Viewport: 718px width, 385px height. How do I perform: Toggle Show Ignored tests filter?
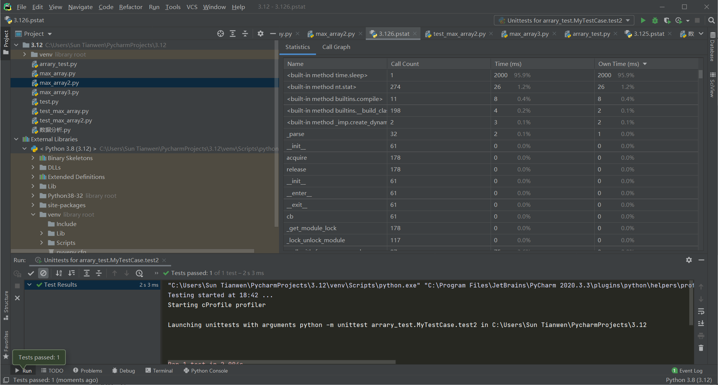point(43,273)
